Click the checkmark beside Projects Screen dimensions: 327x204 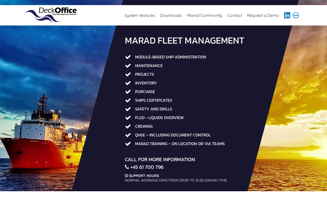[128, 74]
